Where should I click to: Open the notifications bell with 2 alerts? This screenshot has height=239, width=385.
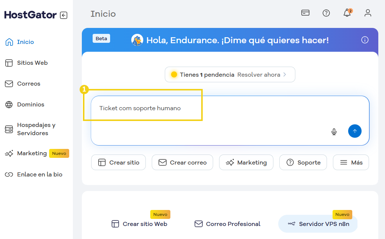coord(347,13)
